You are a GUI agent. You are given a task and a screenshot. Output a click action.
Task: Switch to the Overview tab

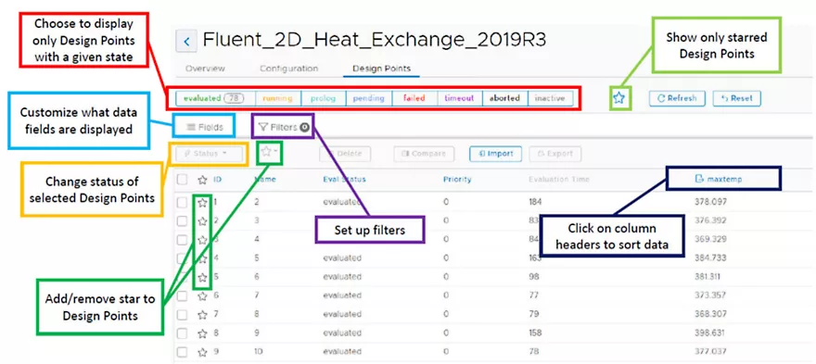pos(205,69)
